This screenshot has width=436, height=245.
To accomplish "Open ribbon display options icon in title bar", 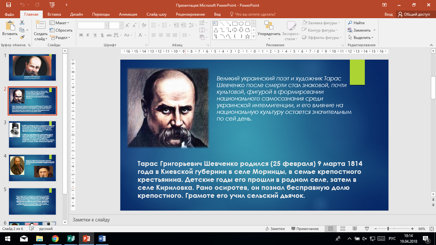I will click(x=385, y=5).
